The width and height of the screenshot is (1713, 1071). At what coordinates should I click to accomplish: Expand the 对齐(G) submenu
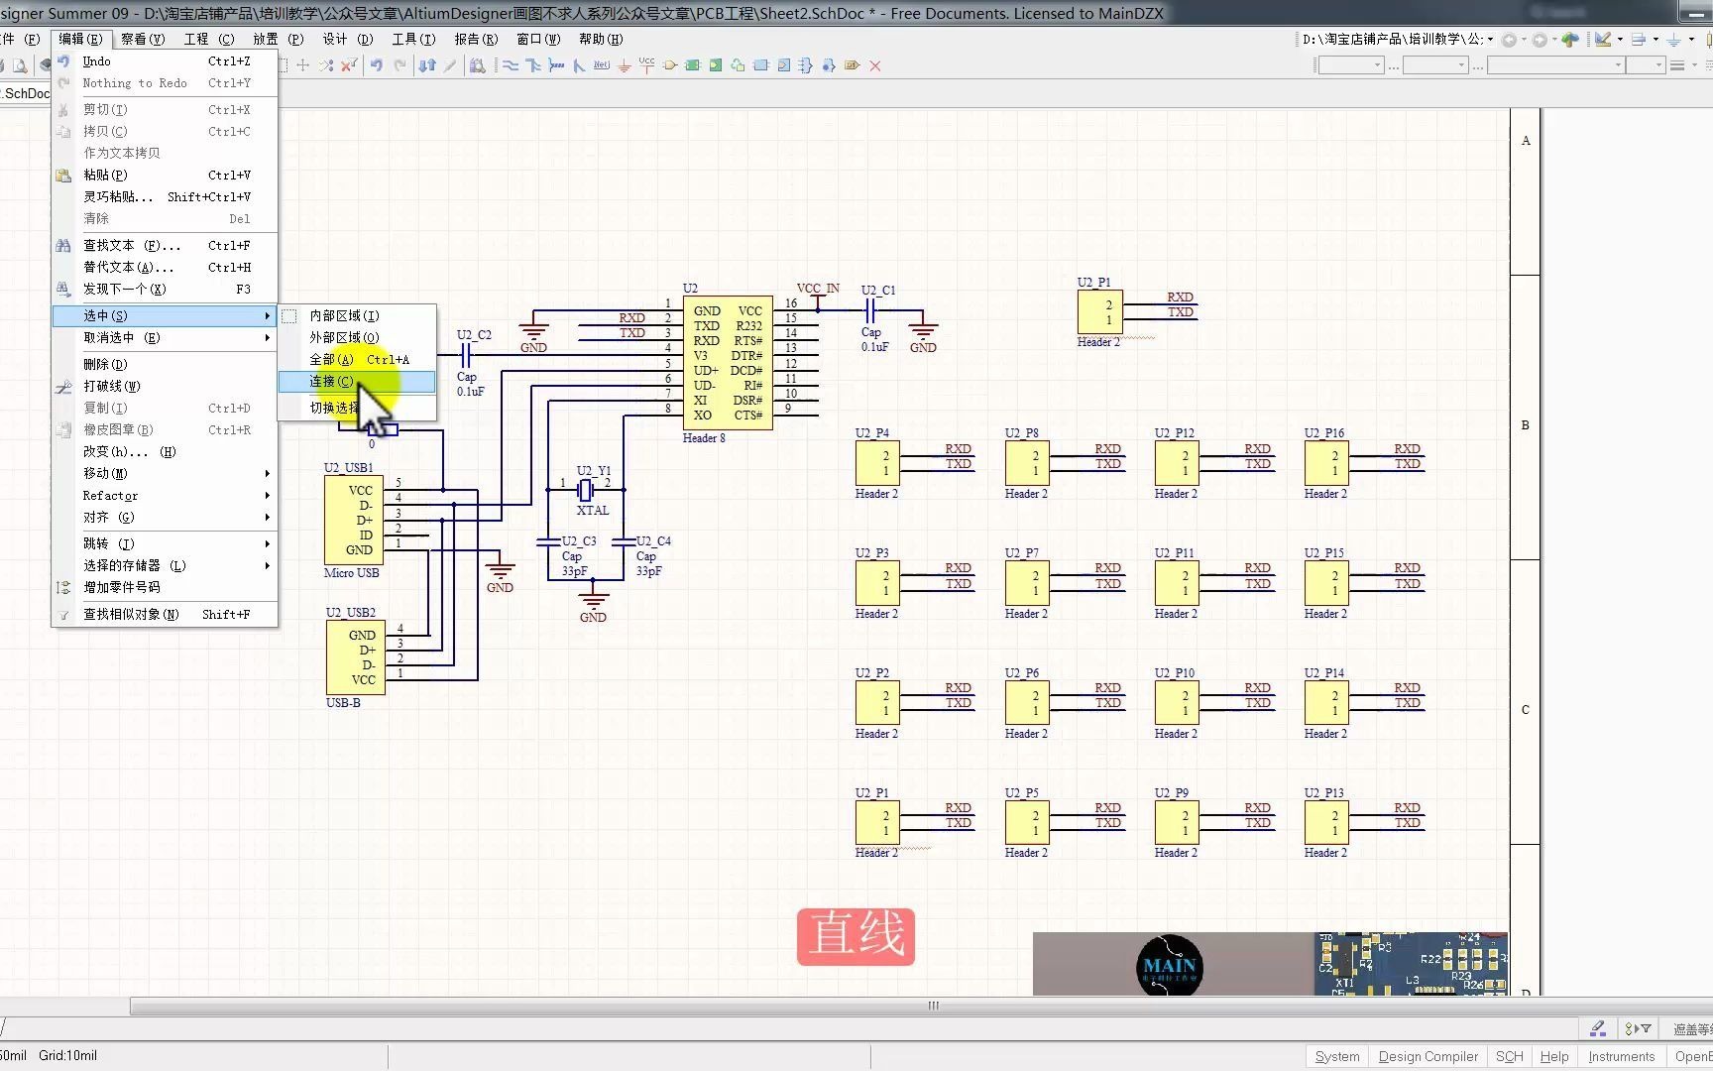coord(165,517)
